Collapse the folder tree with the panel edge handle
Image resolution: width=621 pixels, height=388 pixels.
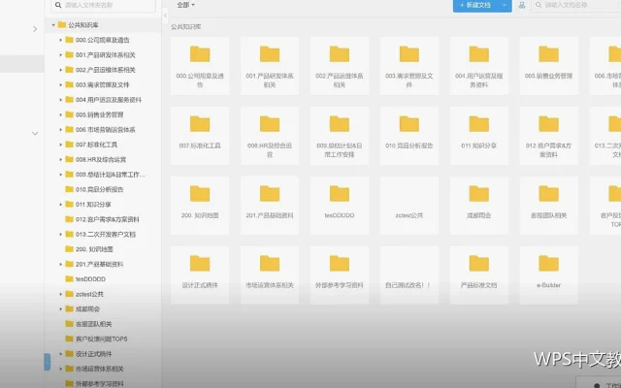coord(165,16)
